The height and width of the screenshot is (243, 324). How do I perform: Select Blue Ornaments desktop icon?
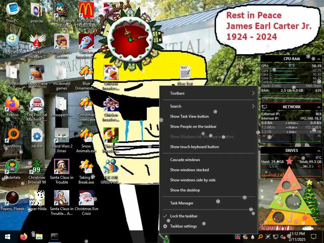(x=86, y=77)
